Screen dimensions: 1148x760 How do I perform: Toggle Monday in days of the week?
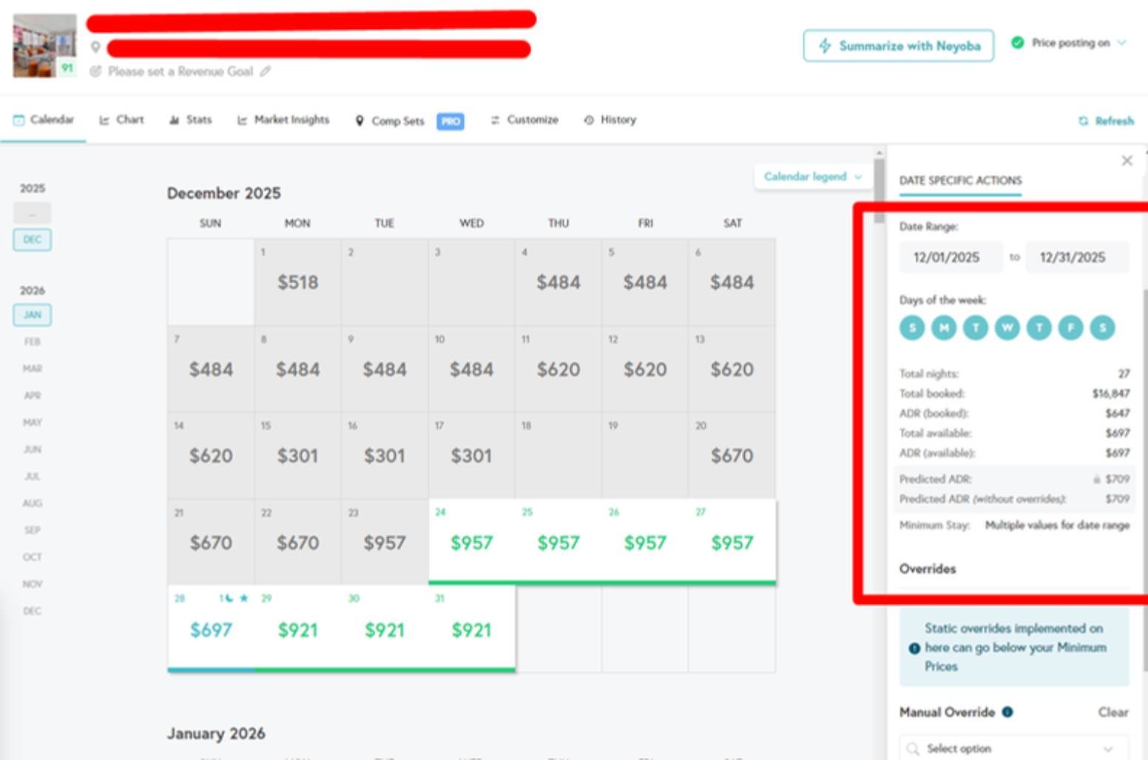click(x=943, y=328)
